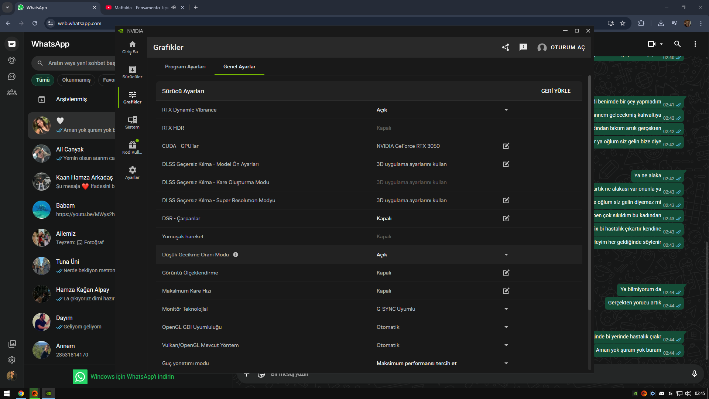
Task: Edit the CUDA - GPU'lar setting
Action: 506,146
